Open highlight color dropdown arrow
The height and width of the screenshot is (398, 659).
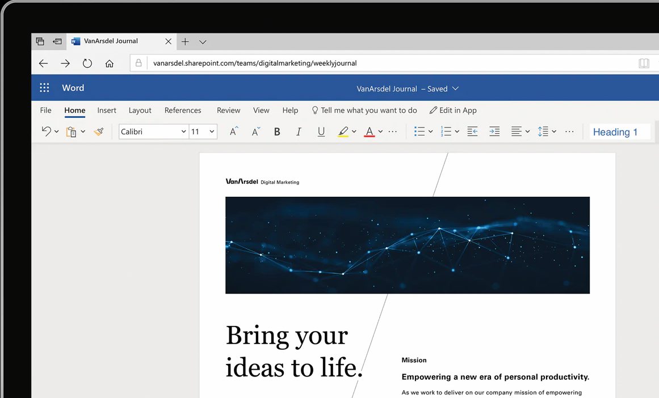(354, 132)
